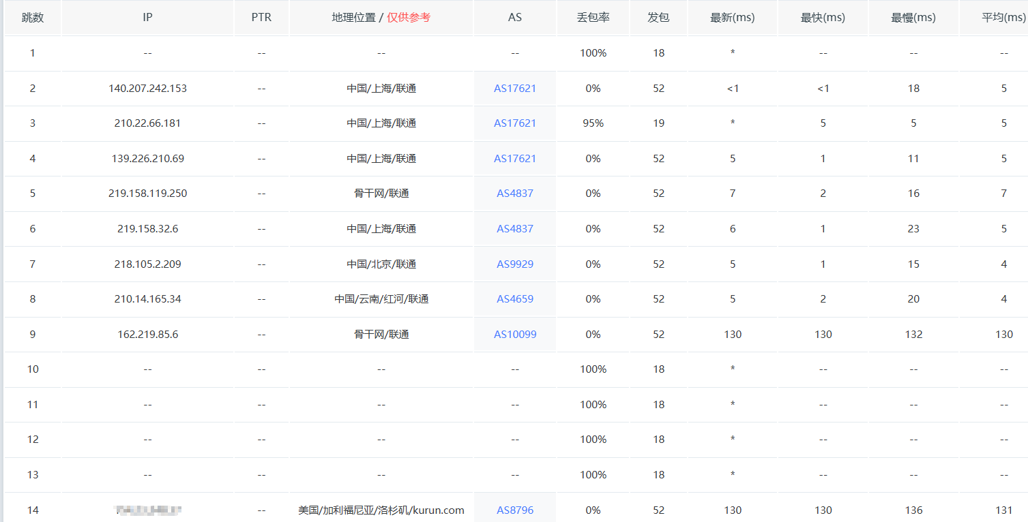
Task: Open the AS10099 link
Action: pyautogui.click(x=515, y=335)
